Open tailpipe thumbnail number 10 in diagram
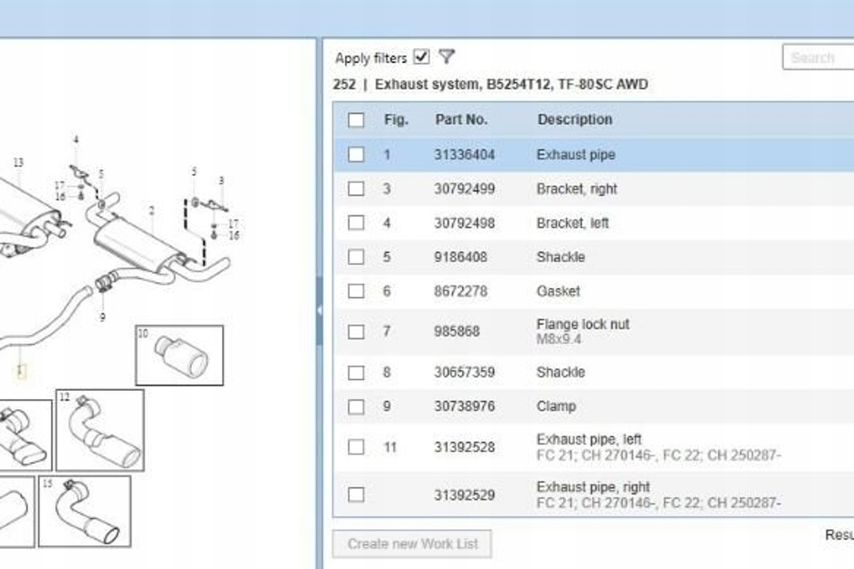The width and height of the screenshot is (854, 569). tap(179, 355)
